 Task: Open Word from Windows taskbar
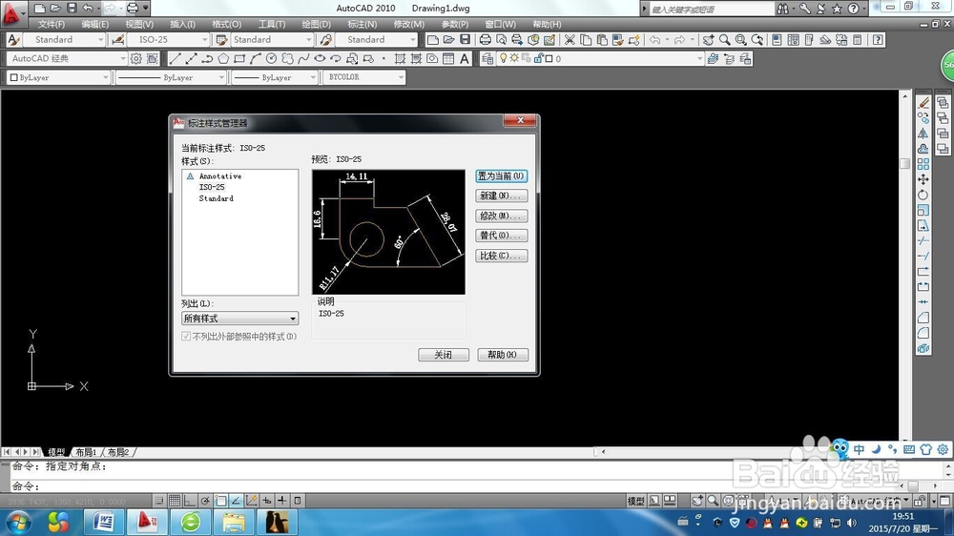[x=104, y=522]
